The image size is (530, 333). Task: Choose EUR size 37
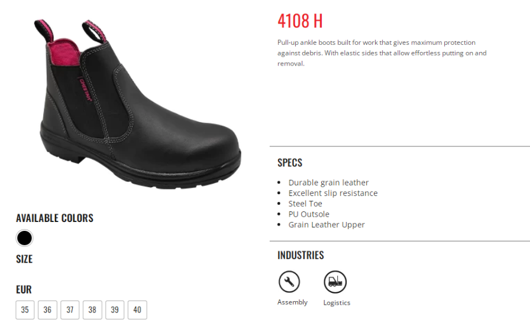[x=70, y=310]
